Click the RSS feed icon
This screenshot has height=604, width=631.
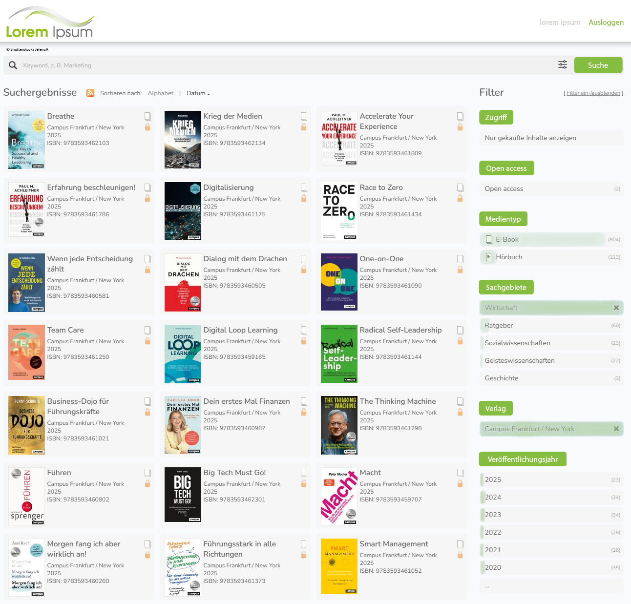90,93
